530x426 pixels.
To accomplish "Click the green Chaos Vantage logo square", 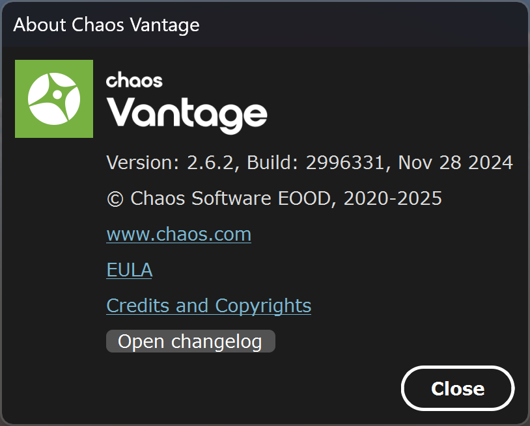I will point(54,99).
